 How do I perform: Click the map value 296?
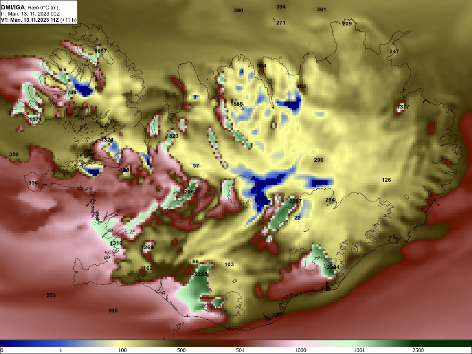coord(319,160)
